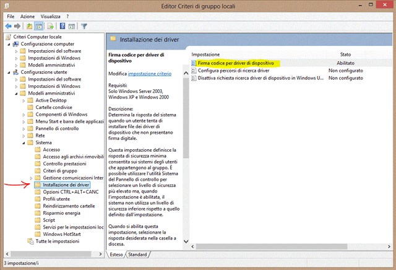The height and width of the screenshot is (270, 396).
Task: Click the Back arrow toolbar icon
Action: (x=8, y=26)
